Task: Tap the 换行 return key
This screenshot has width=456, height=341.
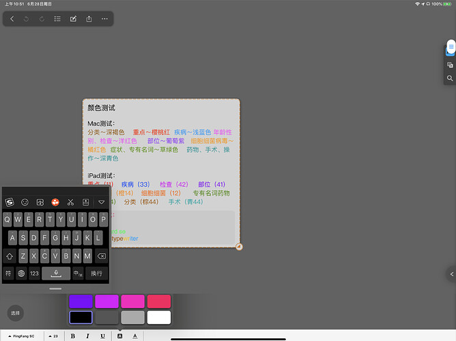Action: (x=96, y=273)
